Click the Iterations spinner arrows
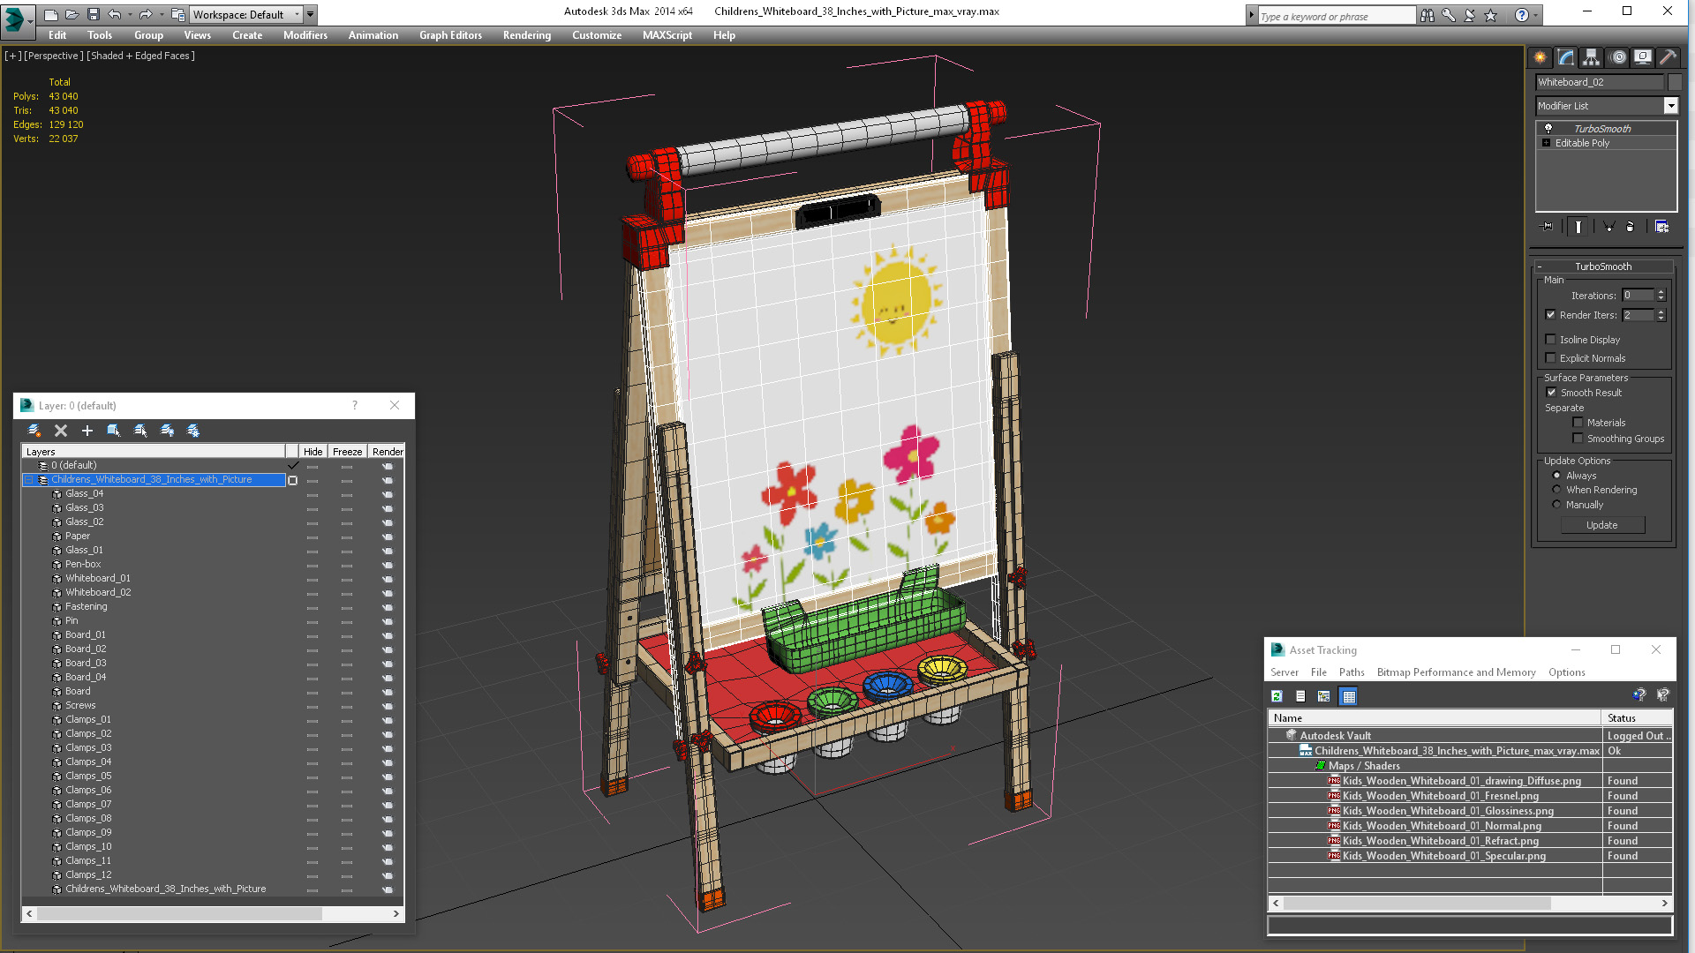Screen dimensions: 1695x953 tap(1661, 296)
